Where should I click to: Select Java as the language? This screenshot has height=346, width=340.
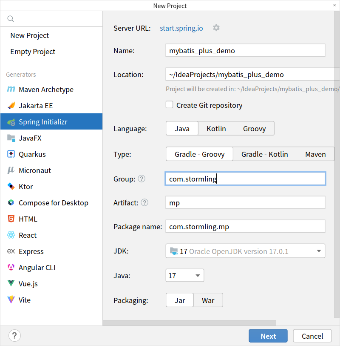[182, 128]
